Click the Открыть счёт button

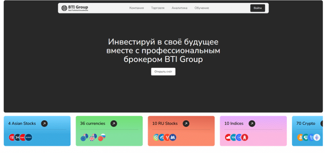click(x=163, y=72)
